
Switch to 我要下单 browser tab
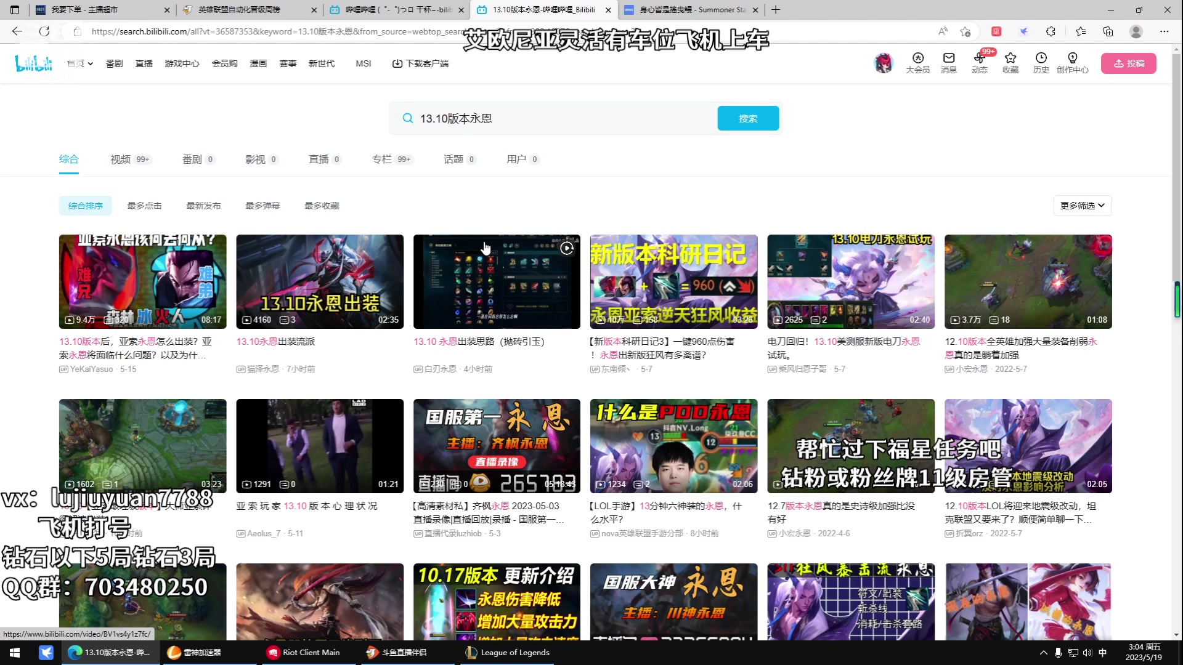tap(102, 10)
